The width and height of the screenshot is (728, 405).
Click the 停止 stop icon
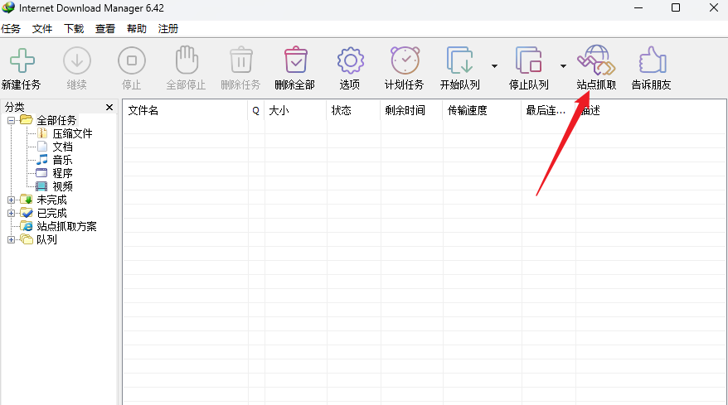[x=131, y=60]
